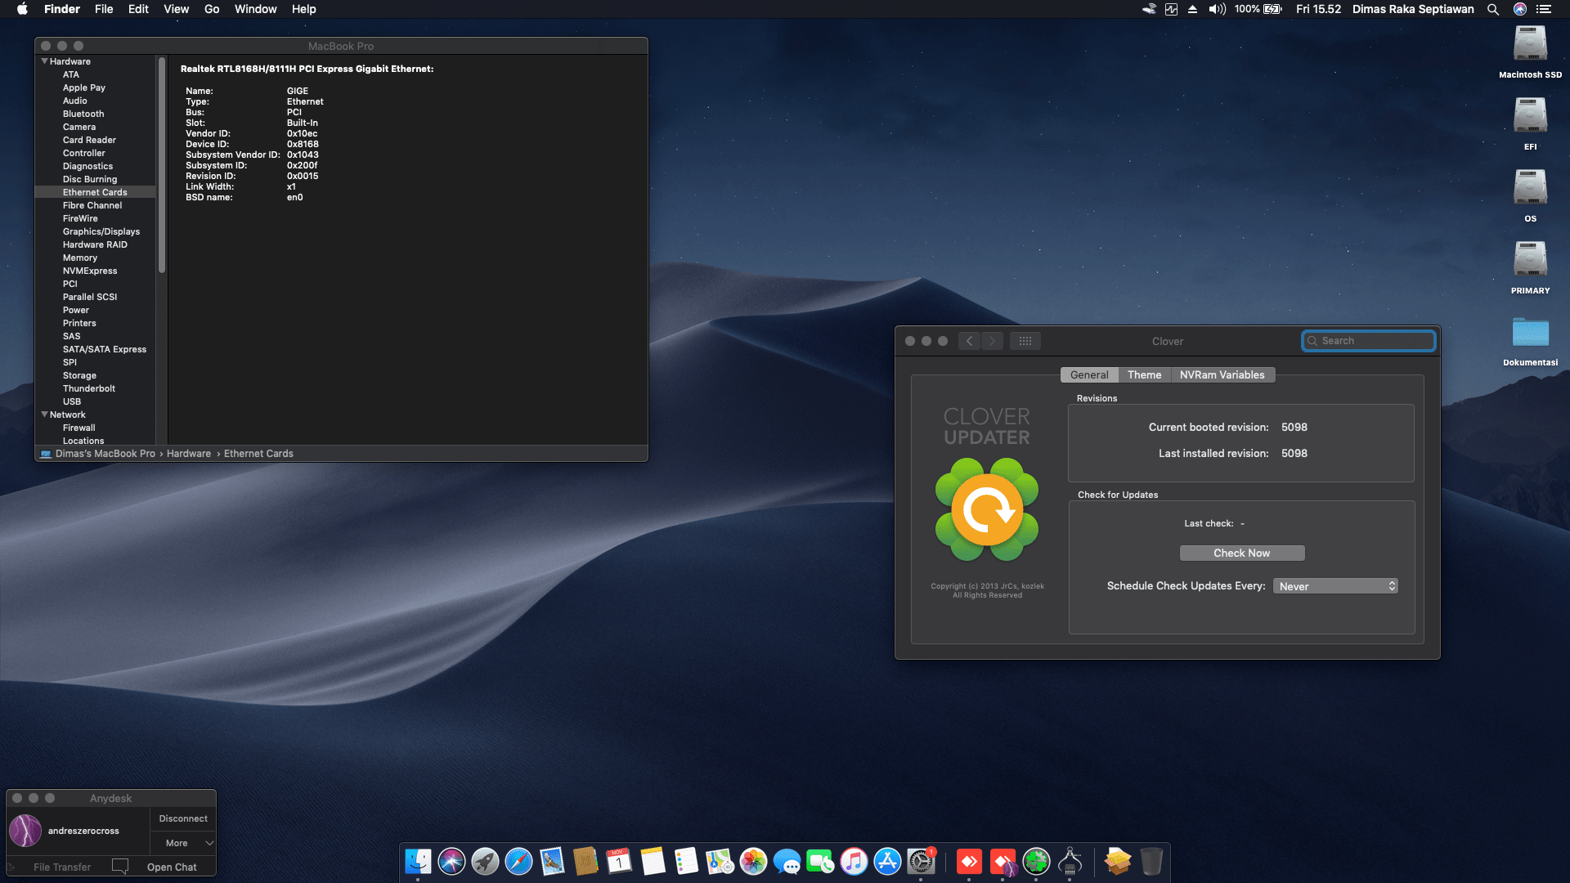Open App Store icon in Dock

pyautogui.click(x=887, y=861)
